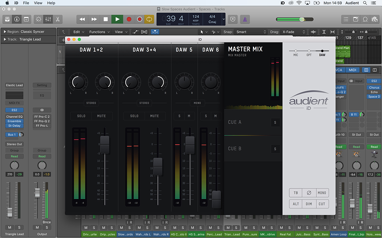The height and width of the screenshot is (238, 382).
Task: Click the Play button in transport
Action: coord(117,19)
